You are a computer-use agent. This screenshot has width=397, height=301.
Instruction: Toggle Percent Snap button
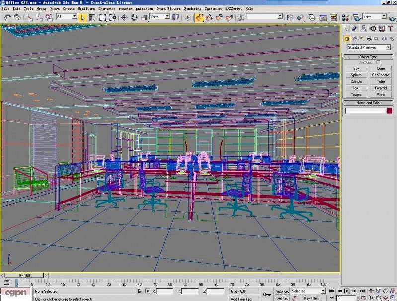click(x=219, y=17)
